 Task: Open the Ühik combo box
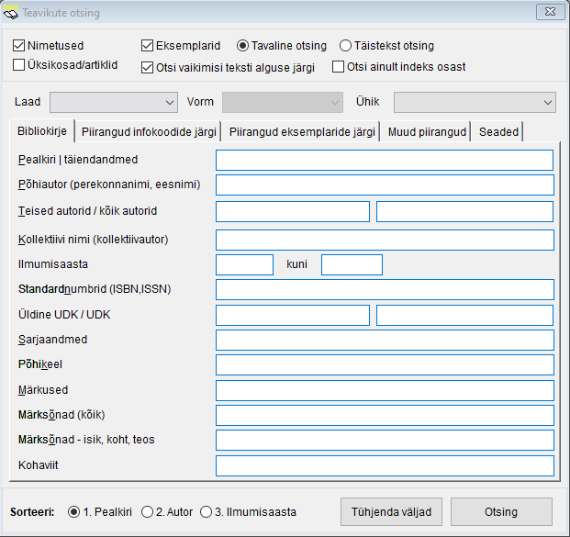[475, 102]
